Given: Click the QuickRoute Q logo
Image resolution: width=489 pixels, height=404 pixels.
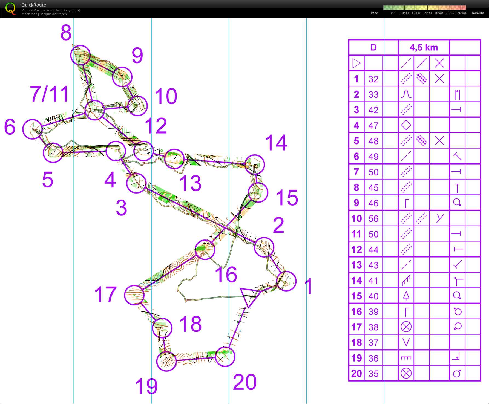Looking at the screenshot, I should [x=10, y=8].
